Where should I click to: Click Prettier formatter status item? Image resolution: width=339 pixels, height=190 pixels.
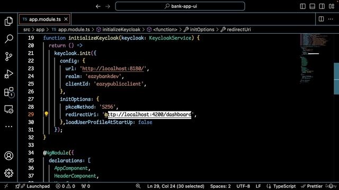(x=312, y=186)
